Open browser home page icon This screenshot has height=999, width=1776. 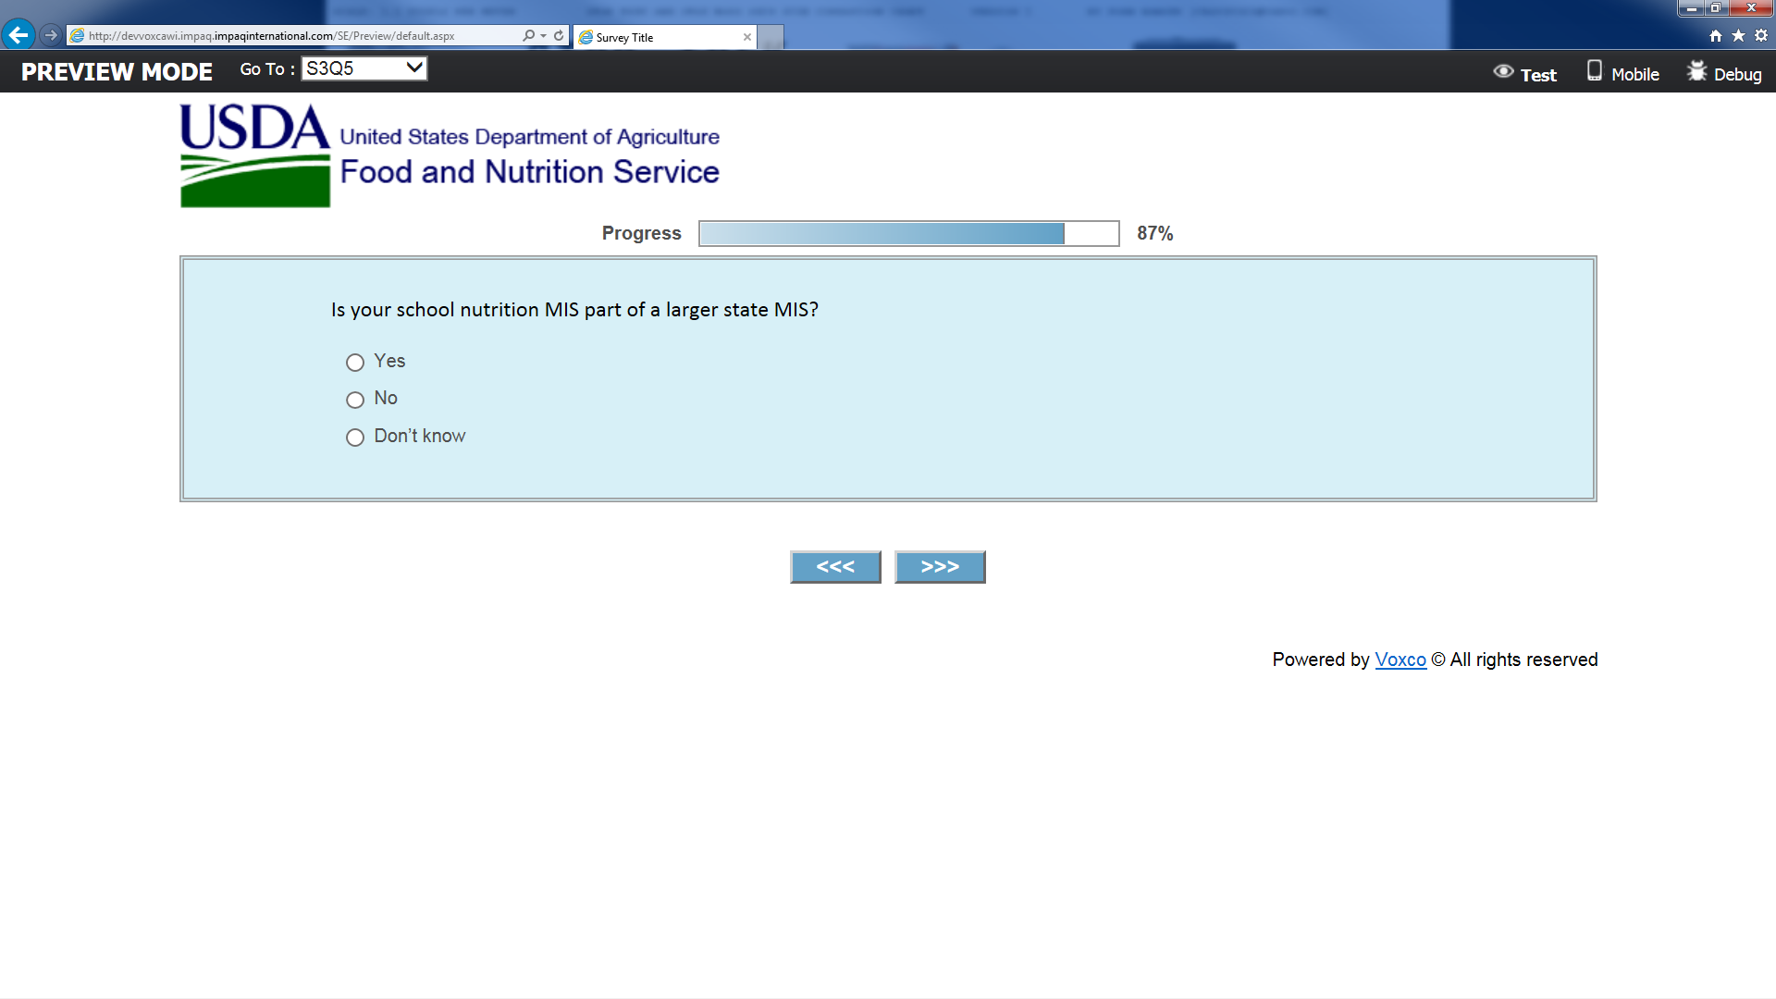pos(1716,35)
